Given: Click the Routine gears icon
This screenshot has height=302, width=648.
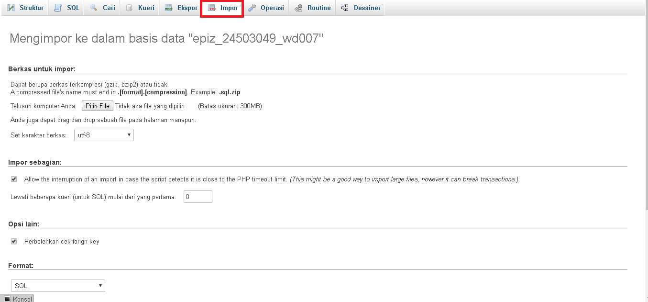Looking at the screenshot, I should (x=298, y=8).
